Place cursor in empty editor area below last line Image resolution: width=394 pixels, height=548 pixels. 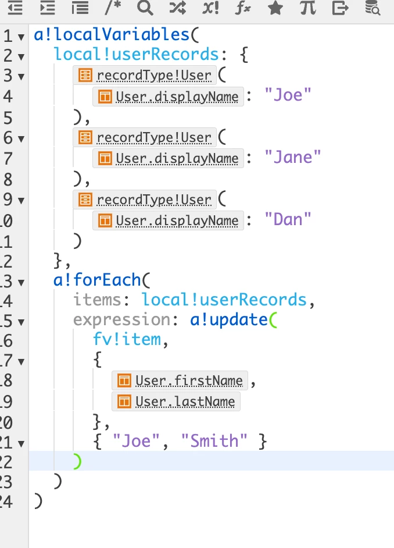click(x=211, y=528)
